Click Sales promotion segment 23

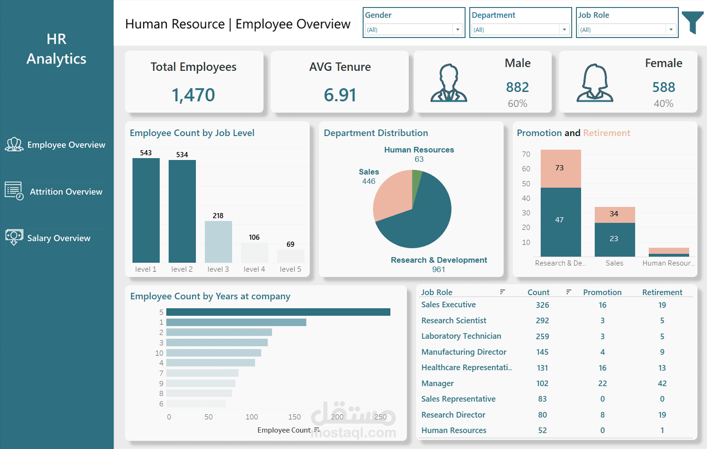click(x=615, y=240)
